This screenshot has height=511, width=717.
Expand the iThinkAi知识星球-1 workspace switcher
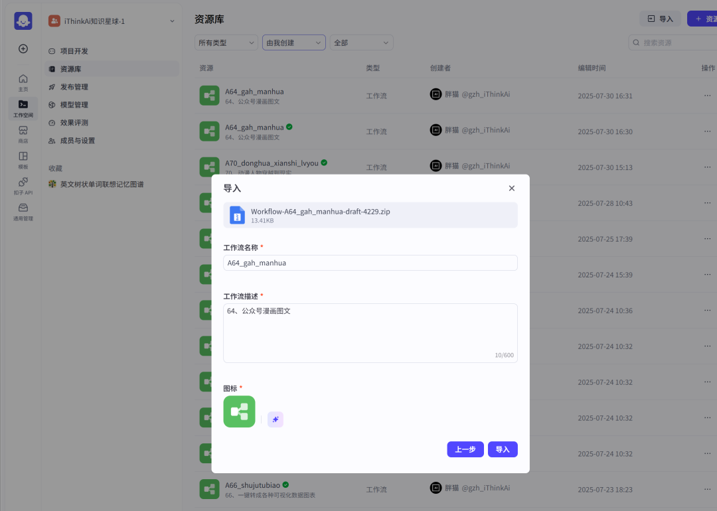[172, 21]
